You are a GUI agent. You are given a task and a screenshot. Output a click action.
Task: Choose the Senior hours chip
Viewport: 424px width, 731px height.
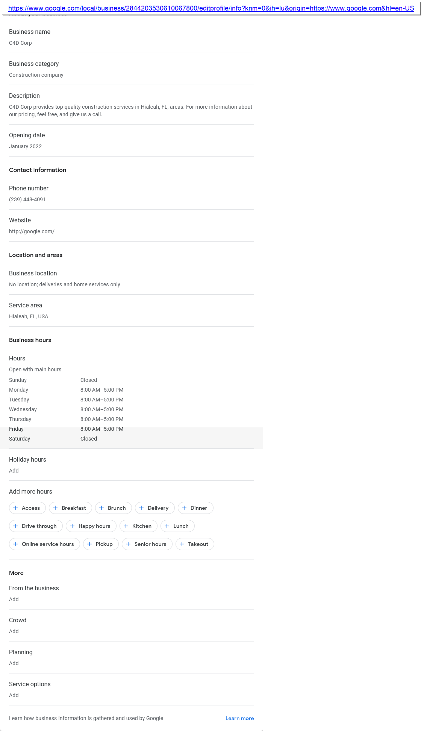click(147, 544)
